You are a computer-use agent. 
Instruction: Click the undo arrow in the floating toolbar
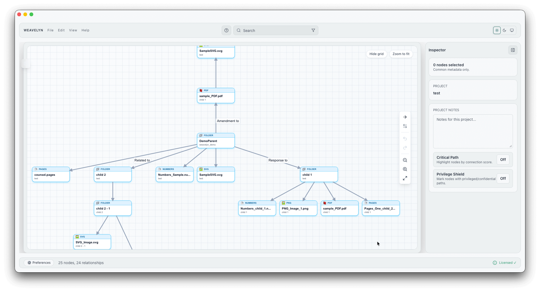[405, 139]
